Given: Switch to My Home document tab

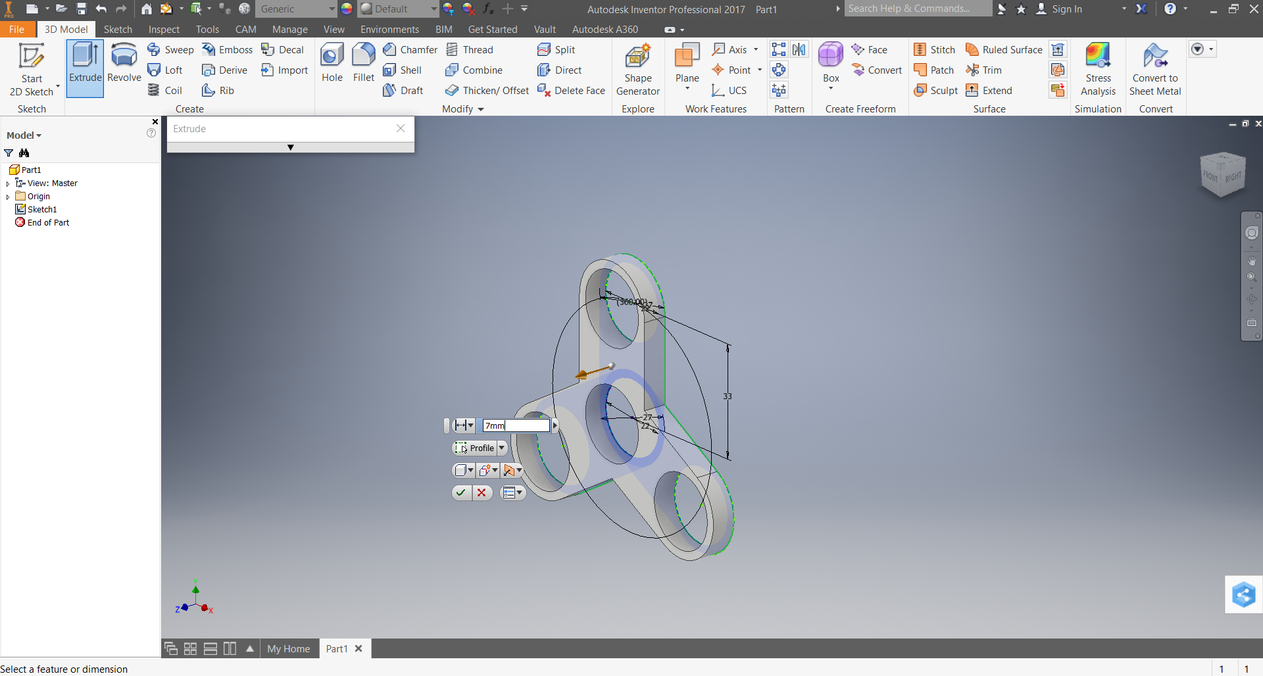Looking at the screenshot, I should click(288, 648).
